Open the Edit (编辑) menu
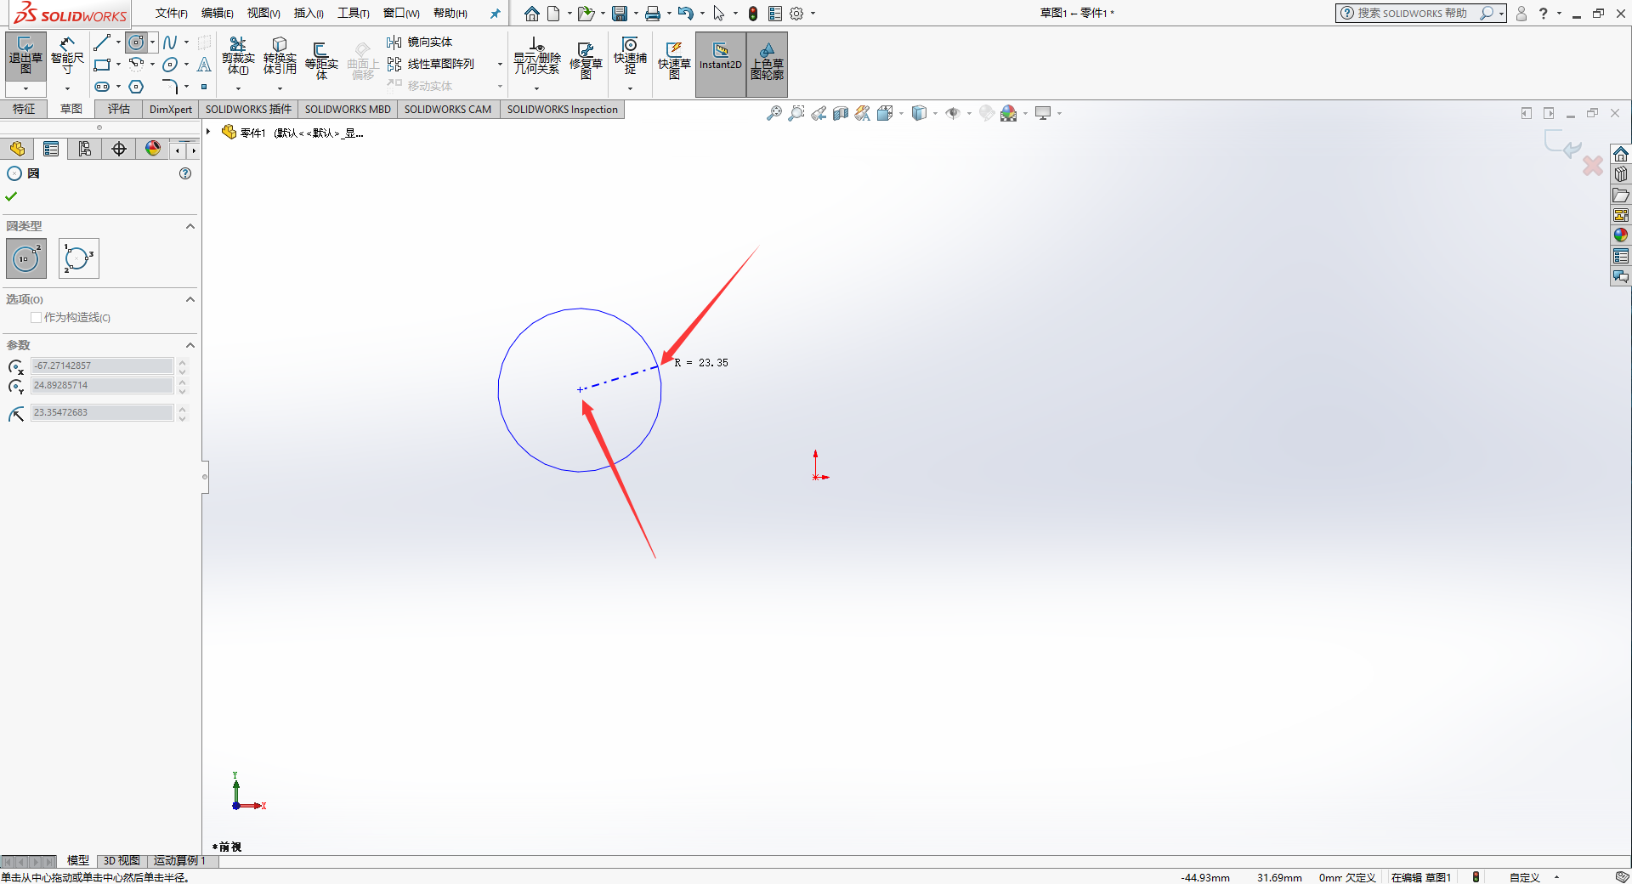 click(217, 13)
